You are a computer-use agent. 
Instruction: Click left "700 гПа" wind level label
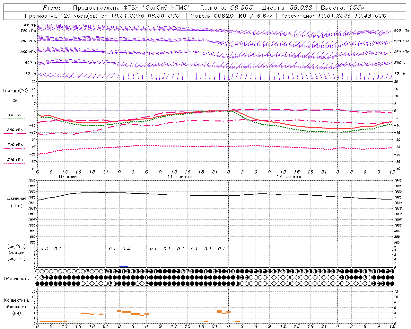(x=28, y=41)
